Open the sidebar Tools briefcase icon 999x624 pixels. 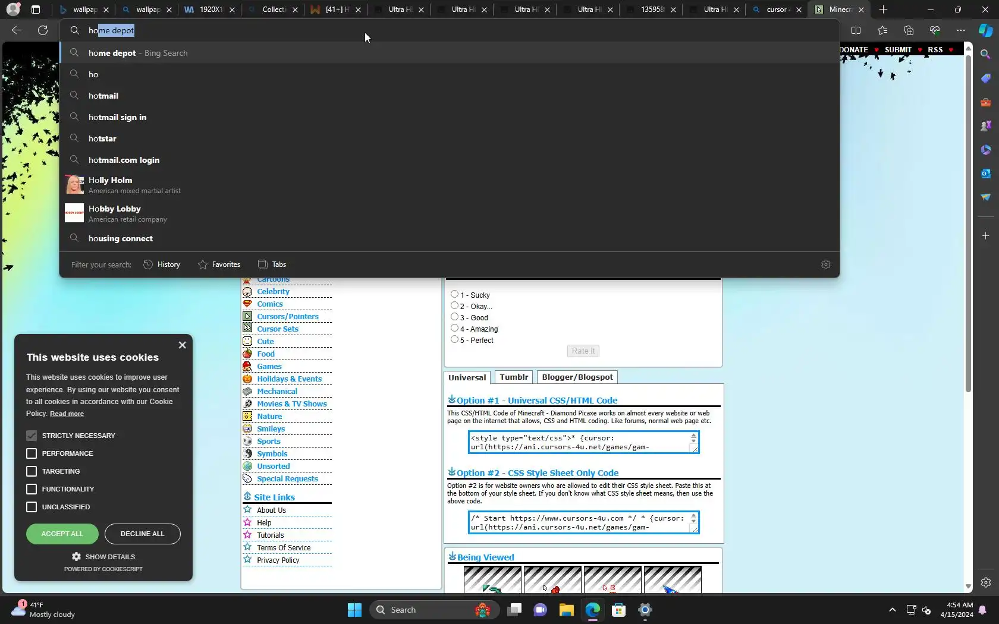[x=985, y=102]
